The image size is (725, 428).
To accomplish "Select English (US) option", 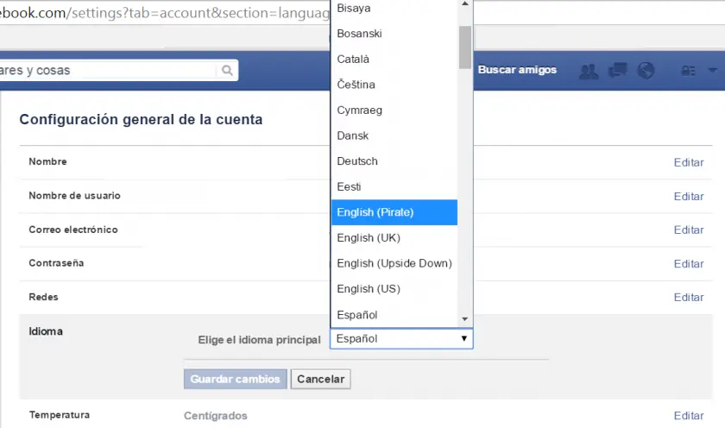I will pyautogui.click(x=394, y=289).
